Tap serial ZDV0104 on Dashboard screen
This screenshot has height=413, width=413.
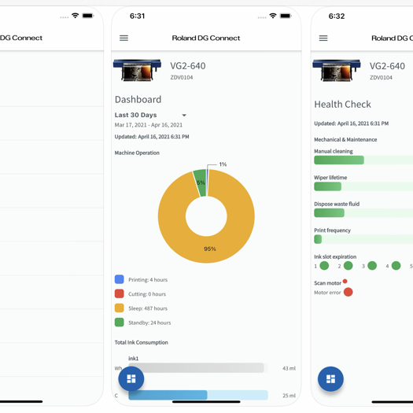coord(182,77)
